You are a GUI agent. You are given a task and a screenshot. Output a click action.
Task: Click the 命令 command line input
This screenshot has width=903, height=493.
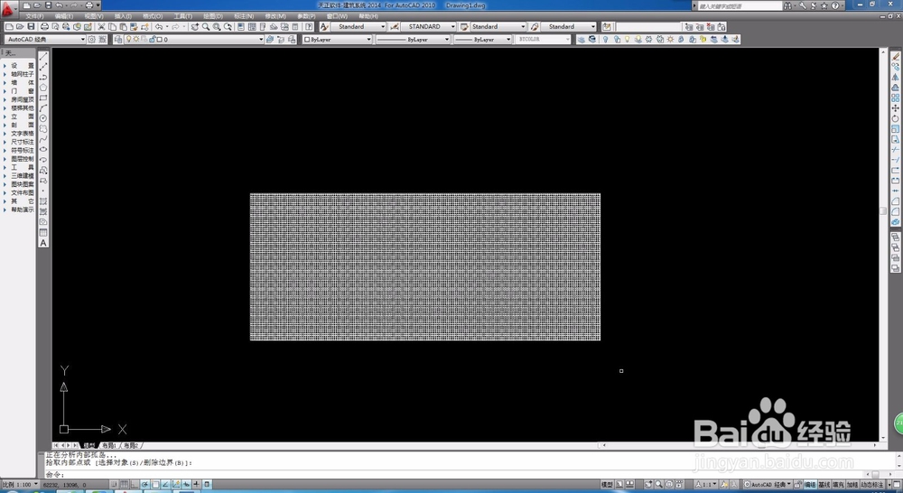[455, 474]
